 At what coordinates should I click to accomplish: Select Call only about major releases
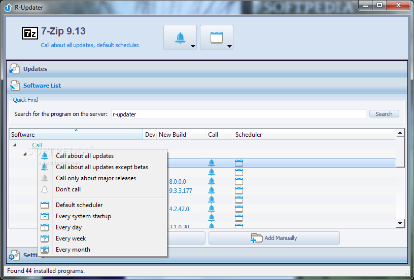(x=102, y=178)
